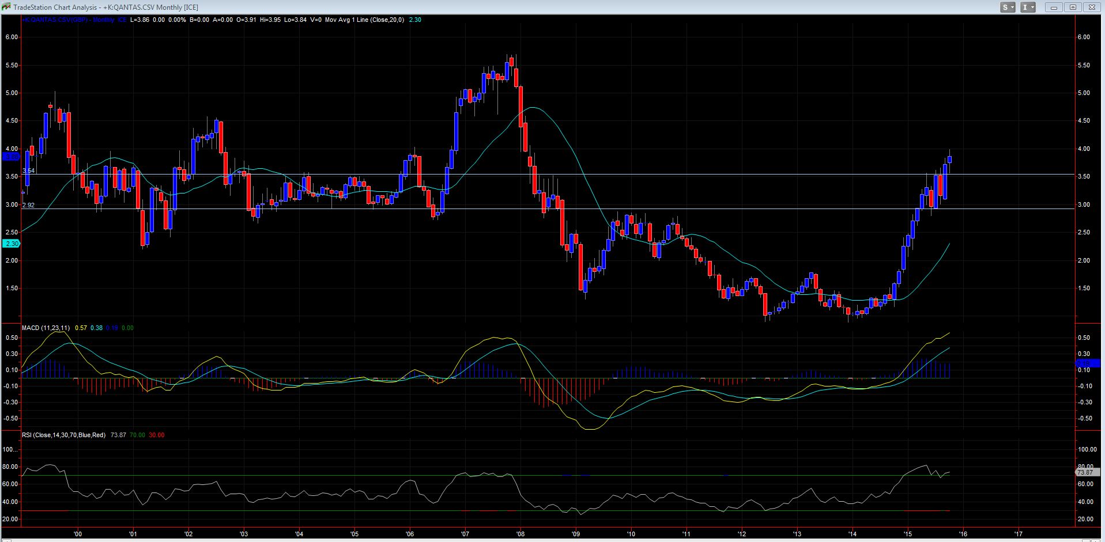Click the blue last-price marker on left axis
1105x542 pixels.
click(12, 156)
